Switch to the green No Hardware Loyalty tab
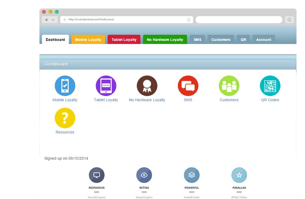 pyautogui.click(x=165, y=39)
